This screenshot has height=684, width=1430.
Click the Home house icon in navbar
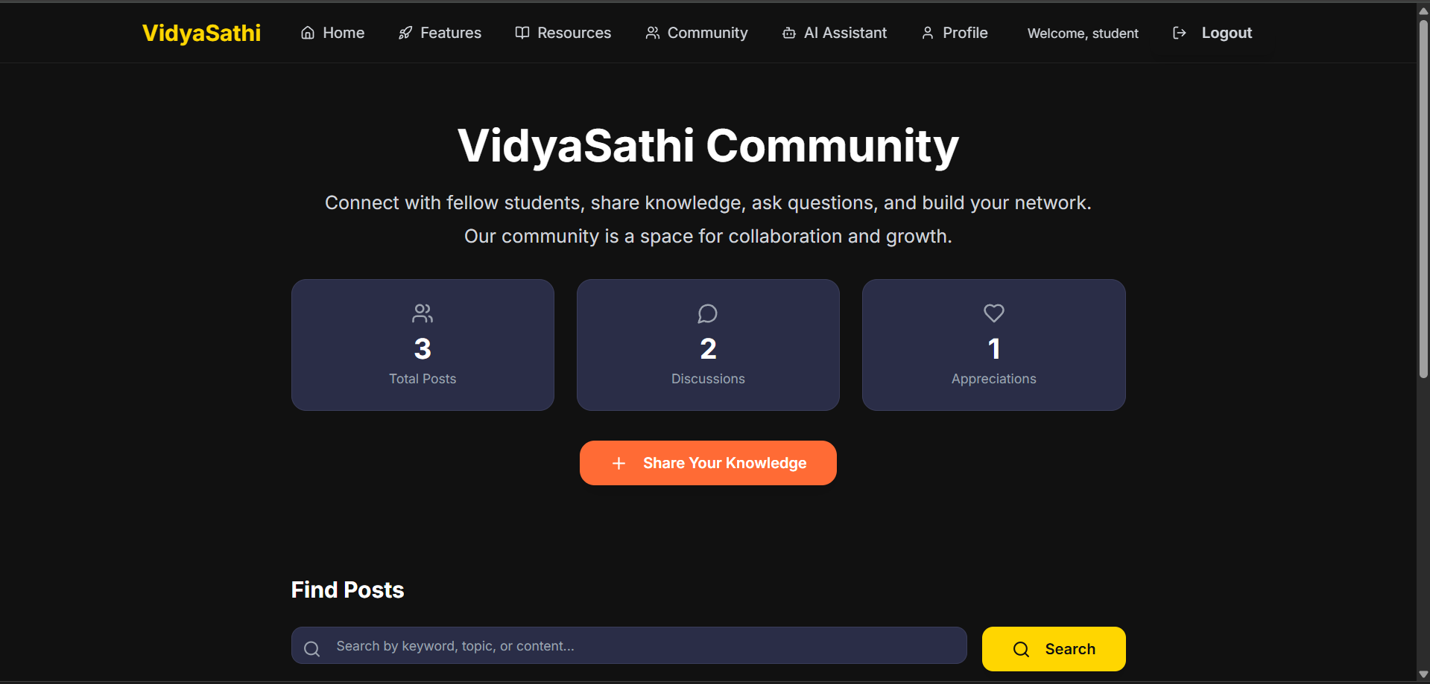pos(307,33)
